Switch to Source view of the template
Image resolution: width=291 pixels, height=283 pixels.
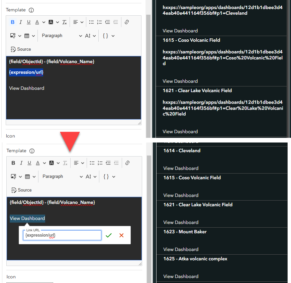pyautogui.click(x=20, y=49)
